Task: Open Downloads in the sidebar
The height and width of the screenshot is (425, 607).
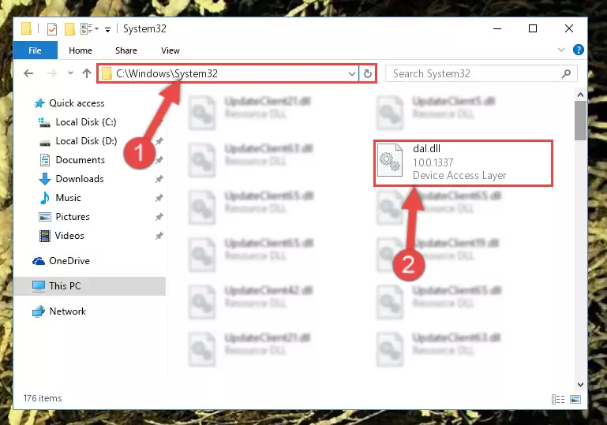Action: [80, 179]
